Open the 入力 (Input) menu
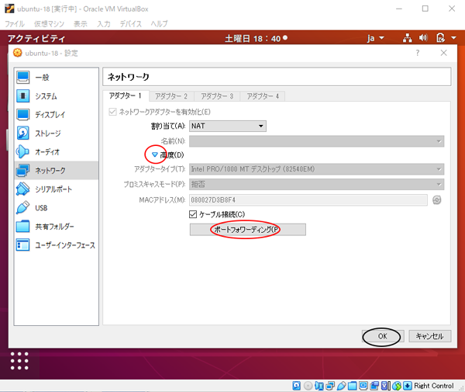The image size is (465, 392). point(104,24)
